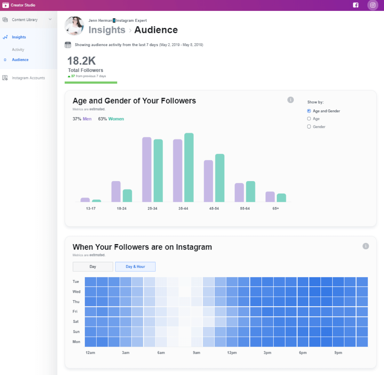Click the Insights chart icon in sidebar
384x375 pixels.
5,37
